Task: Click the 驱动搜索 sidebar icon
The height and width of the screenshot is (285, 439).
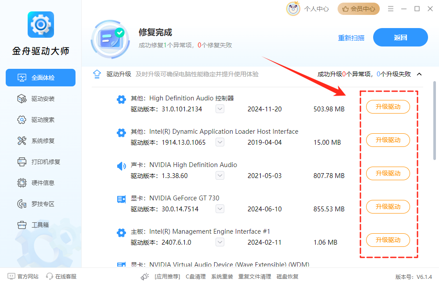Action: click(22, 120)
